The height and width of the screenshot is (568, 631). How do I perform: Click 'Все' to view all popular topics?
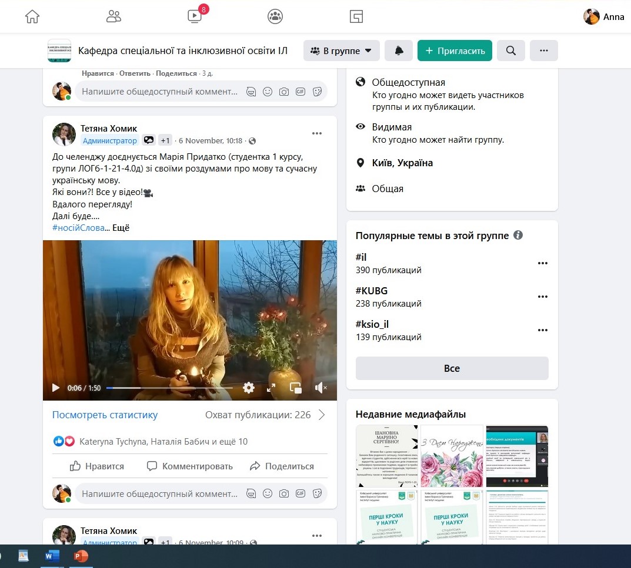pyautogui.click(x=452, y=368)
